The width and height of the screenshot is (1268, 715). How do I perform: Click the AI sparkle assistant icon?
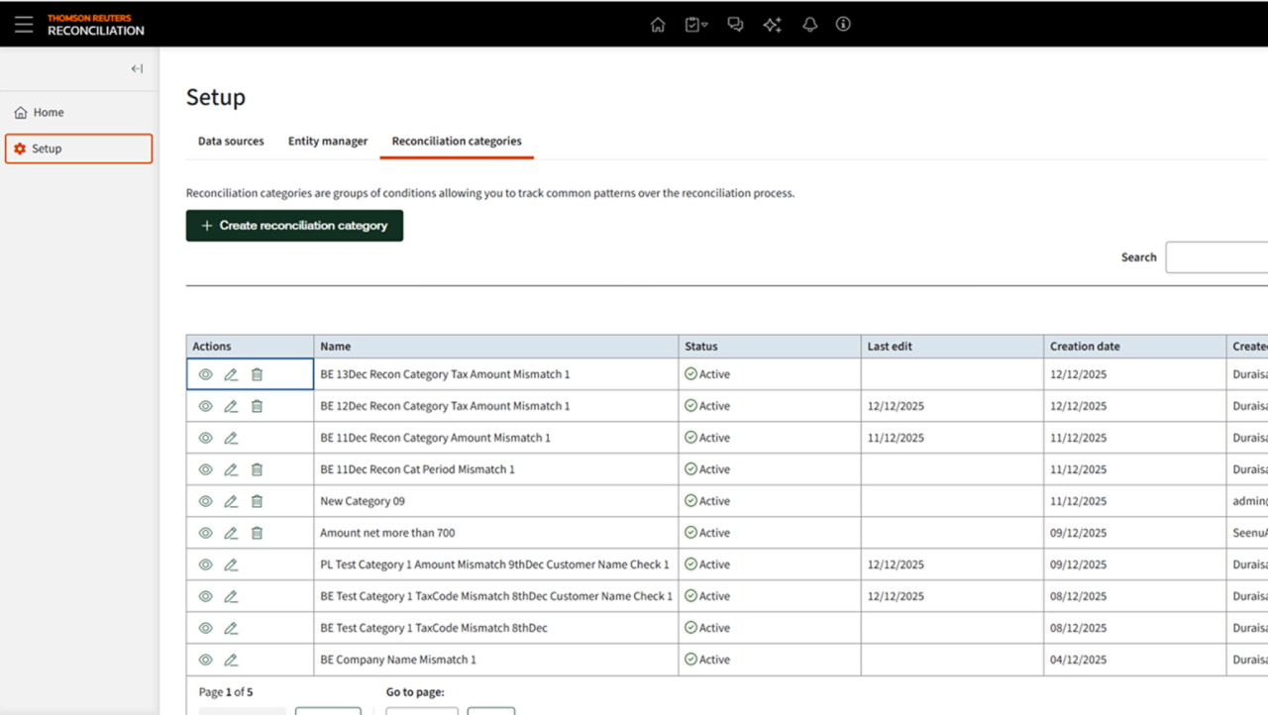[773, 25]
